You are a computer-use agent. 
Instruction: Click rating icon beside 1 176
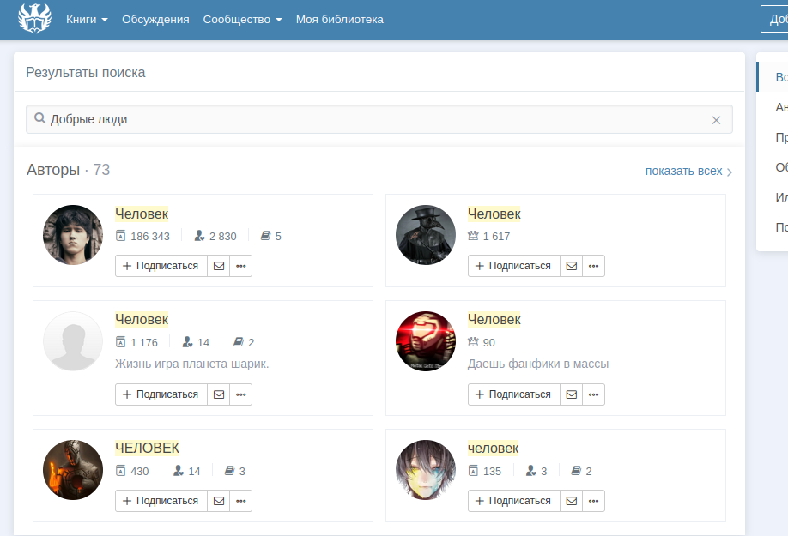121,342
